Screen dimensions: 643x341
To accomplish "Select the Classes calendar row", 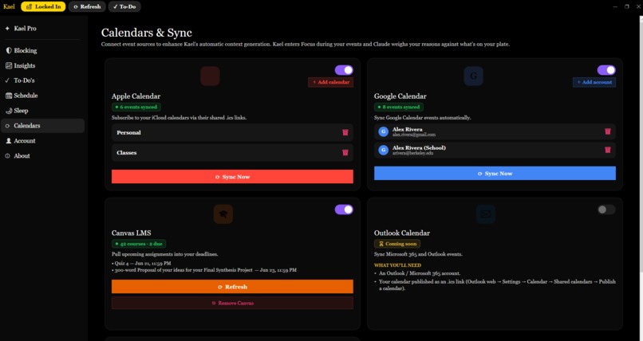I will pyautogui.click(x=232, y=153).
